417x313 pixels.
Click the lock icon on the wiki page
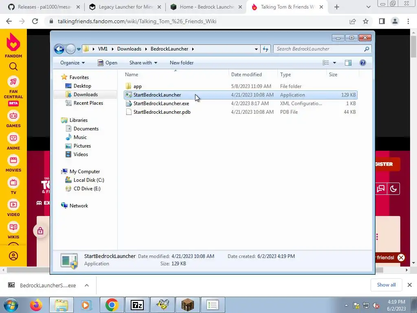pyautogui.click(x=40, y=231)
